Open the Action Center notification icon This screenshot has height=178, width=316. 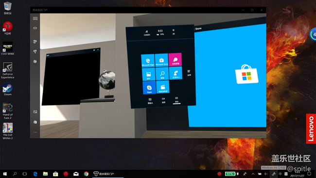[309, 174]
